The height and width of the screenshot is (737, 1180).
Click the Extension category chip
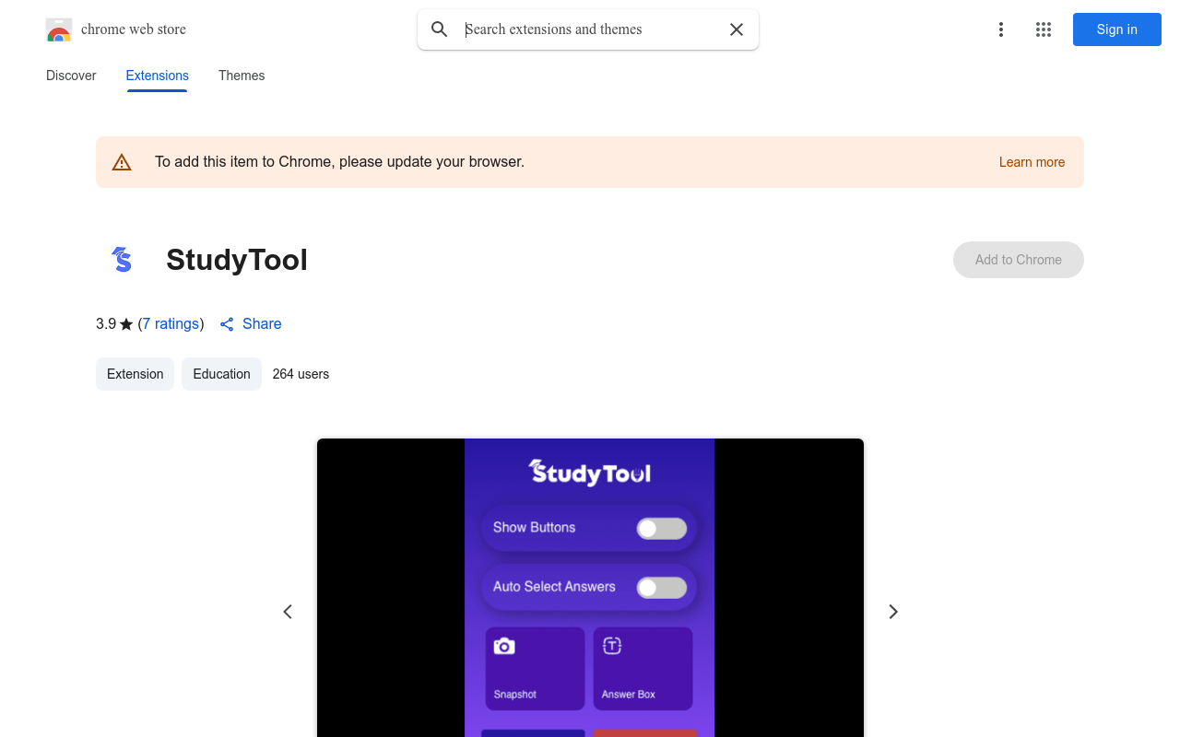(135, 374)
